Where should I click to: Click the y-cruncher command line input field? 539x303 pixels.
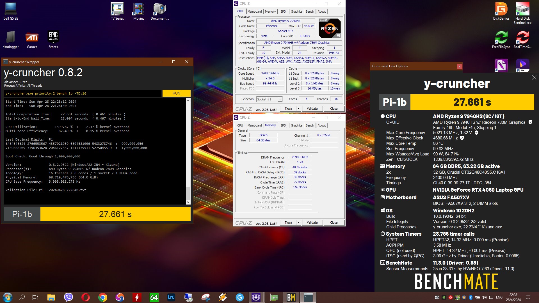[x=83, y=93]
